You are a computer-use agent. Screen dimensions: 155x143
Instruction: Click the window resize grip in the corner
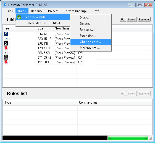[151, 139]
